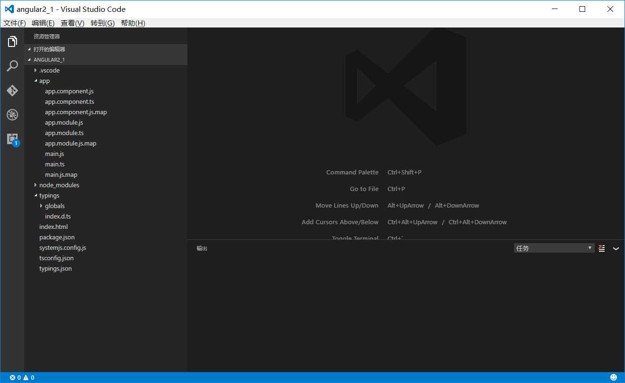Click the errors count status icon

[15, 378]
